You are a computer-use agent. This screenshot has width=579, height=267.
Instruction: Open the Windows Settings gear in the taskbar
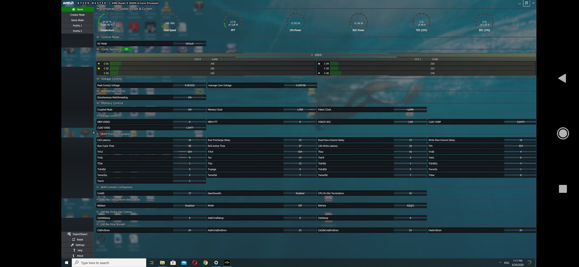point(216,263)
